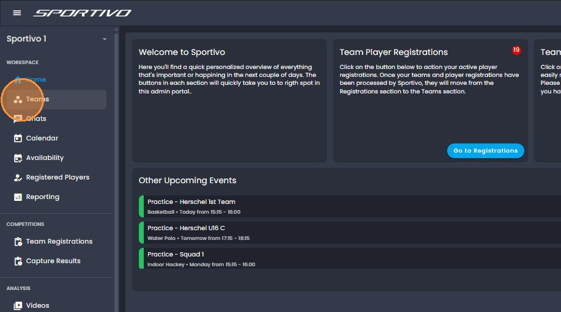Open Practice - Herschel 1st Team event
This screenshot has width=561, height=312.
coord(350,206)
